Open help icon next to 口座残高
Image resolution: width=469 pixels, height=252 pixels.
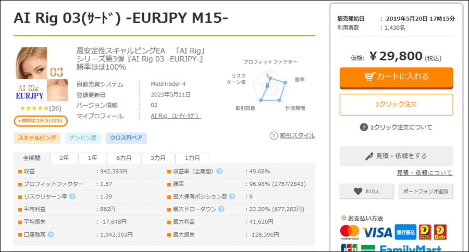(51, 234)
